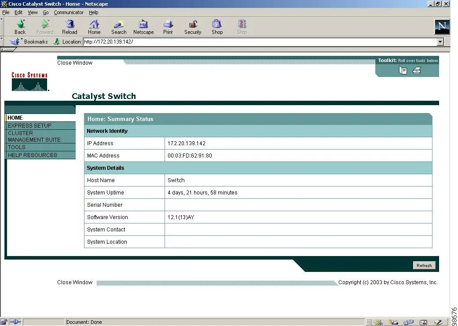Click the greyed Forward arrow icon
This screenshot has width=458, height=326.
[x=45, y=24]
